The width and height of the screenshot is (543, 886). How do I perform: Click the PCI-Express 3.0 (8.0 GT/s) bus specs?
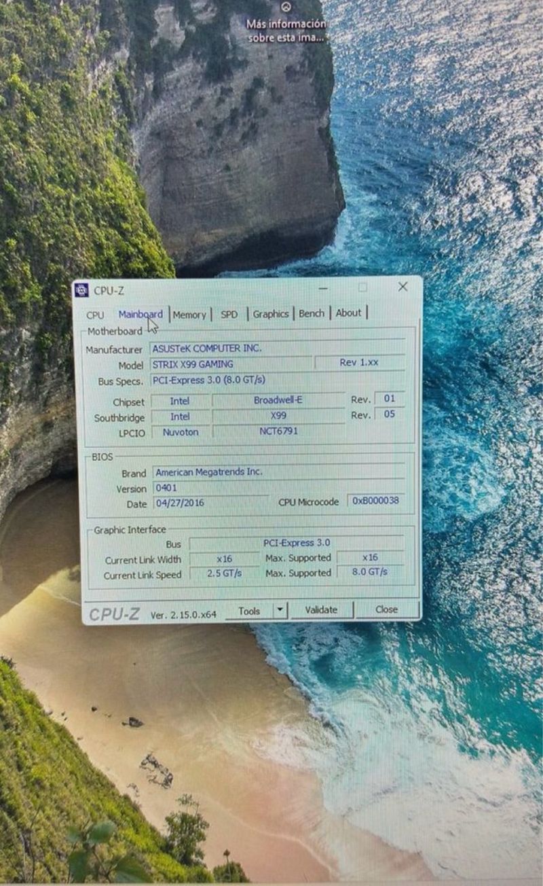(x=278, y=379)
